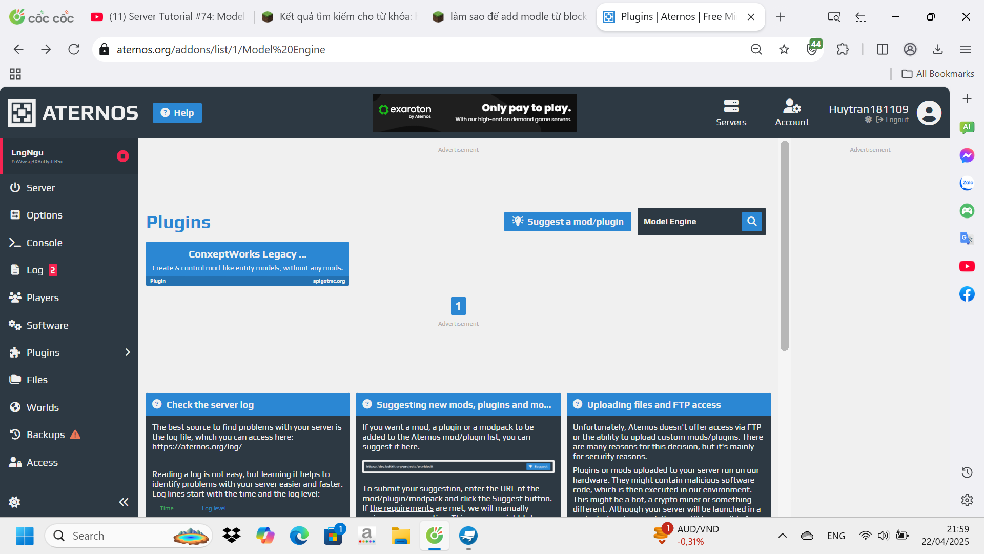Click Suggest a mod/plugin button

tap(567, 222)
